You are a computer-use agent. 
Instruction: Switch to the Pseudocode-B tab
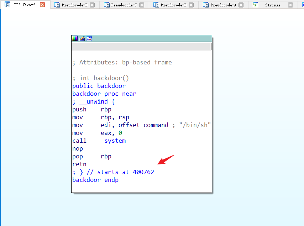(174, 5)
